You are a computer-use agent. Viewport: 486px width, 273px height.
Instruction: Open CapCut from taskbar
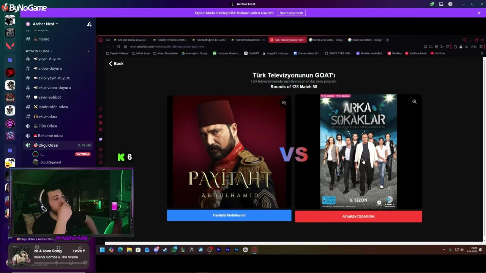(x=245, y=250)
